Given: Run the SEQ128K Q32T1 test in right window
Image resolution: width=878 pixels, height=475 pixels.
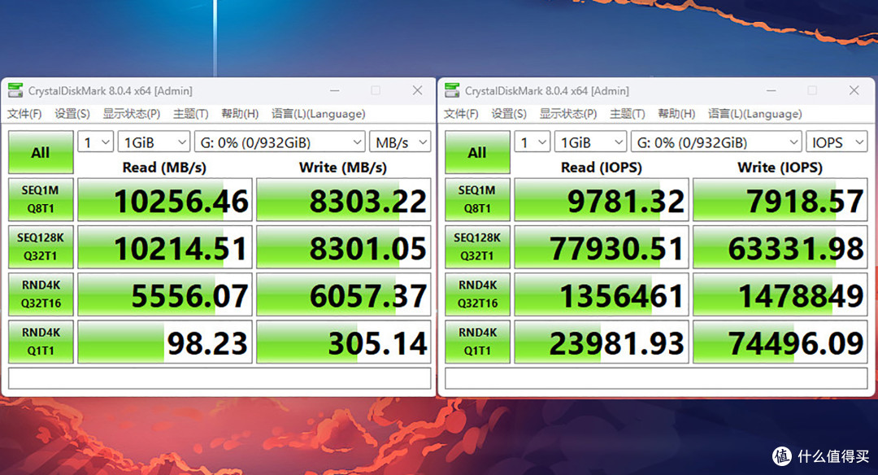Looking at the screenshot, I should click(476, 246).
